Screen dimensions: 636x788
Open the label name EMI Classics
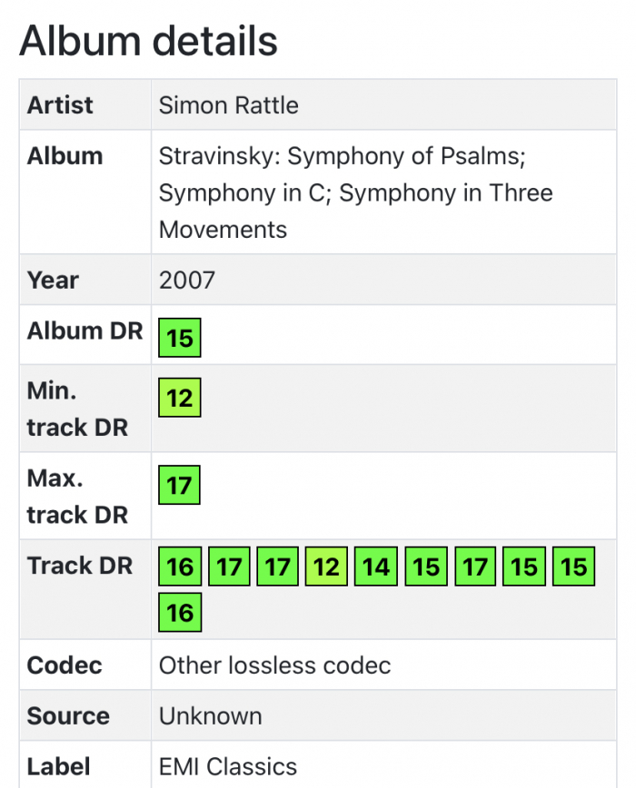(228, 767)
